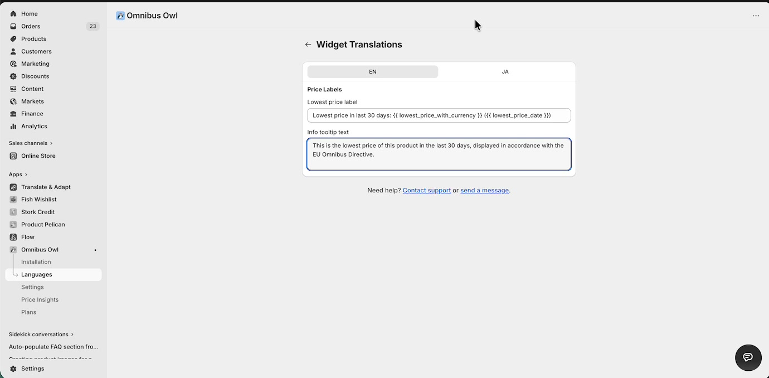
Task: Click the Customers person icon
Action: (x=13, y=51)
